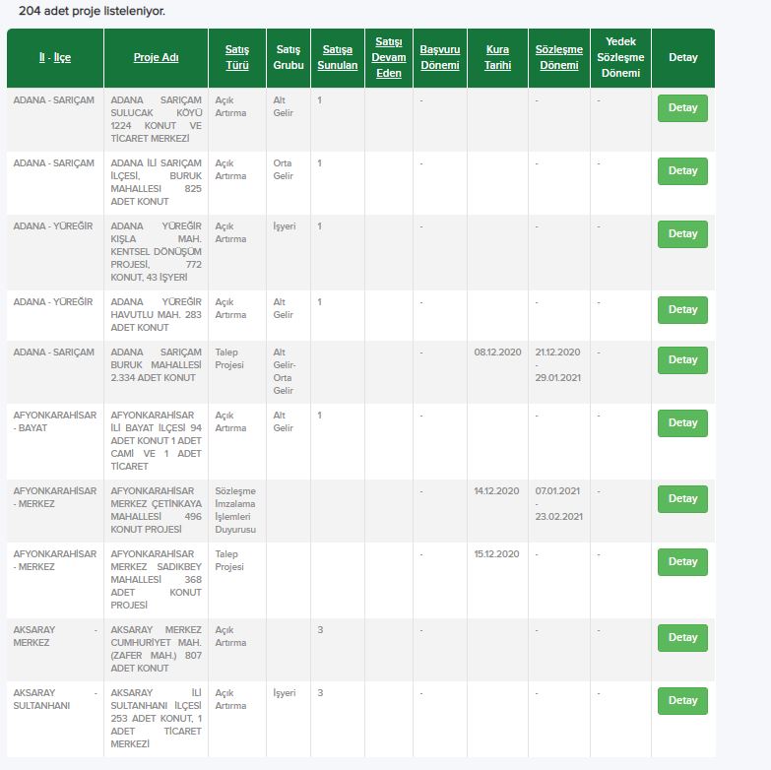Sort table by İl - İlçe header
The height and width of the screenshot is (770, 771).
pos(55,57)
